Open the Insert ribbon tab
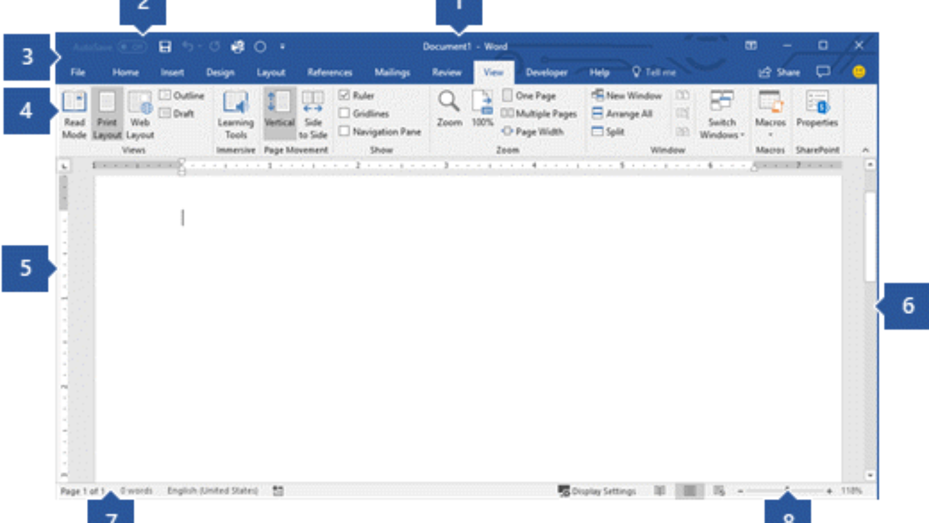This screenshot has width=929, height=523. 173,72
